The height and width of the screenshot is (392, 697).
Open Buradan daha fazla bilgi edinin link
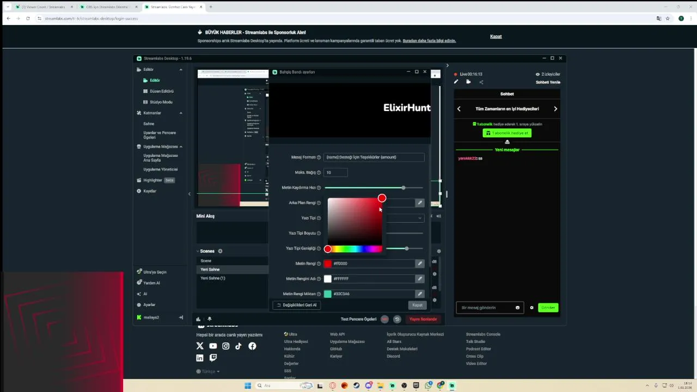click(429, 41)
